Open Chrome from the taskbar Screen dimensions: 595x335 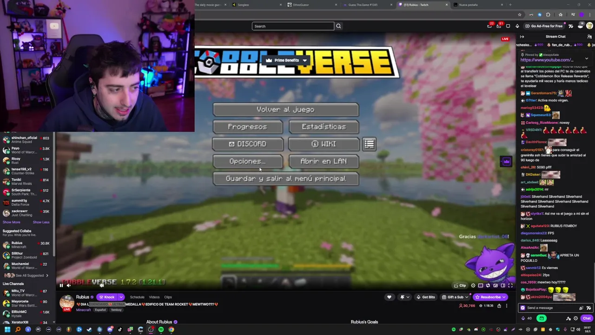171,329
